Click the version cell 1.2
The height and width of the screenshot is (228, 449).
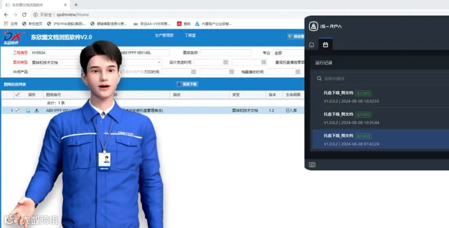pyautogui.click(x=271, y=111)
